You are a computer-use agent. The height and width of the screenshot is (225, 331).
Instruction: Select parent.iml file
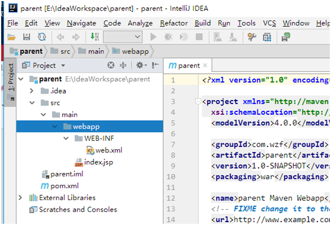pos(62,174)
